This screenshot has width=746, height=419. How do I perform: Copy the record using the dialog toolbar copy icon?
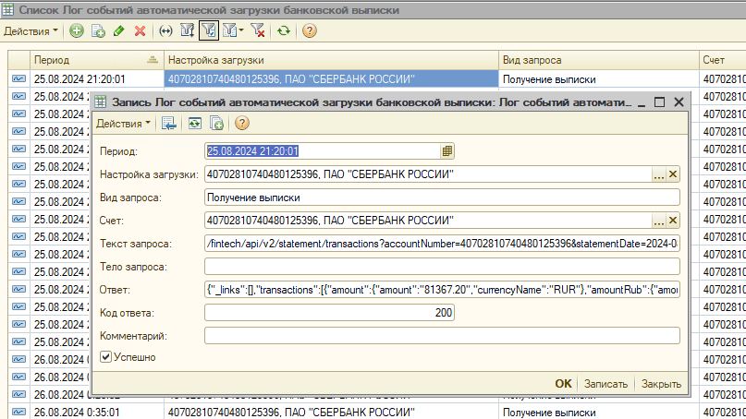[x=216, y=124]
